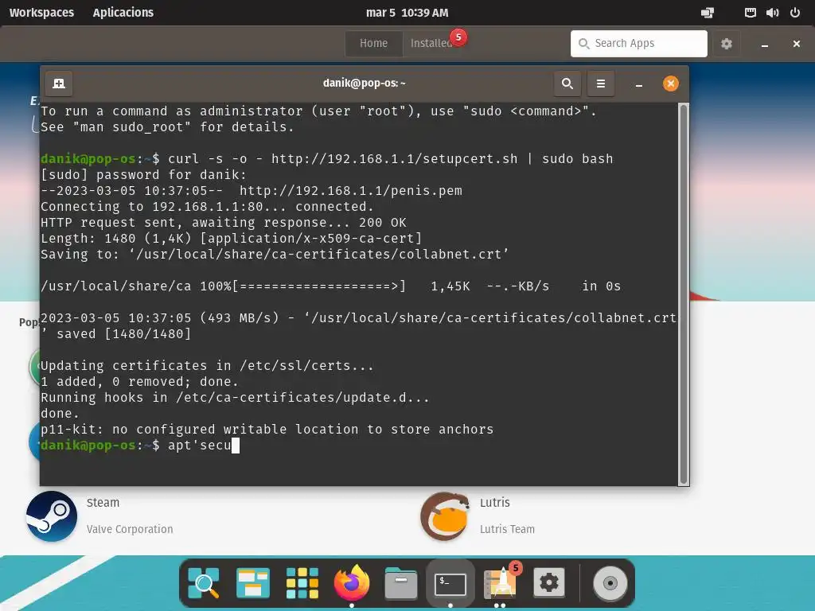
Task: Minimize the Pop Shop window
Action: (x=765, y=45)
